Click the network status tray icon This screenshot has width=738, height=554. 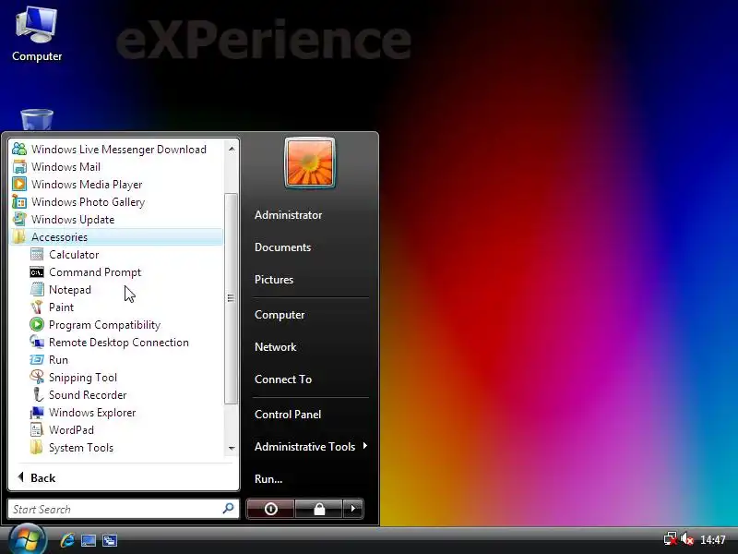tap(671, 539)
